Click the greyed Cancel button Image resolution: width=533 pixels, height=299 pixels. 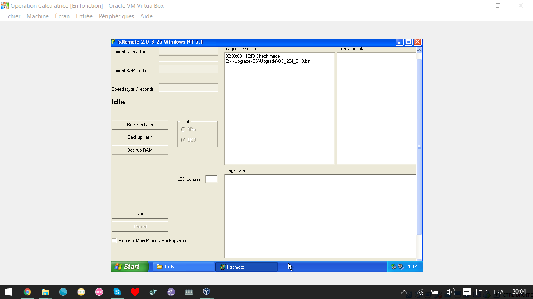coord(140,226)
